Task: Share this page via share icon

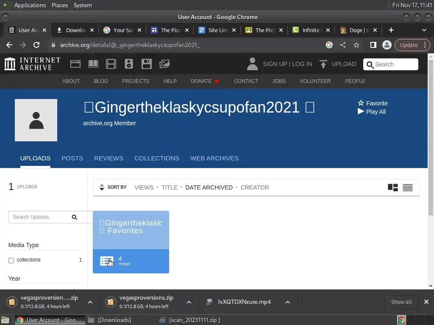Action: (342, 45)
